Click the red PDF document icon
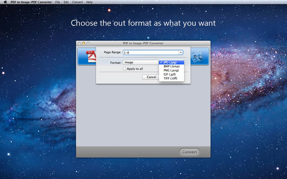The width and height of the screenshot is (287, 179). [91, 57]
